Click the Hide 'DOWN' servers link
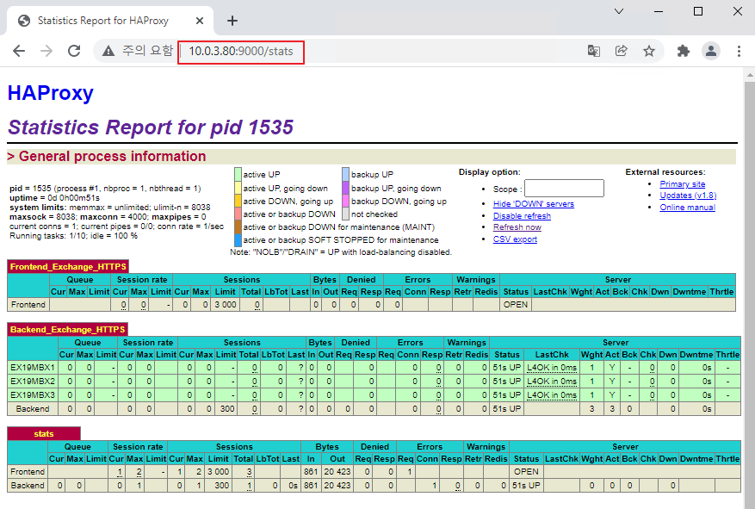This screenshot has height=509, width=755. (534, 204)
